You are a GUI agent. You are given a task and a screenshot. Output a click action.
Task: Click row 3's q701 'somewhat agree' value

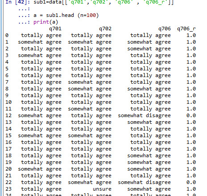40,56
